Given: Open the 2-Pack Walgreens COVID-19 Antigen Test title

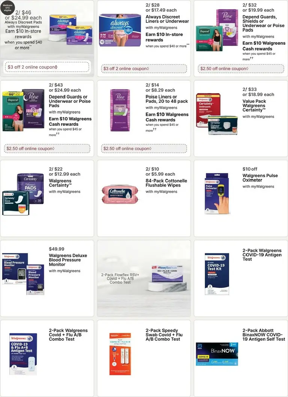Looking at the screenshot, I should 262,255.
